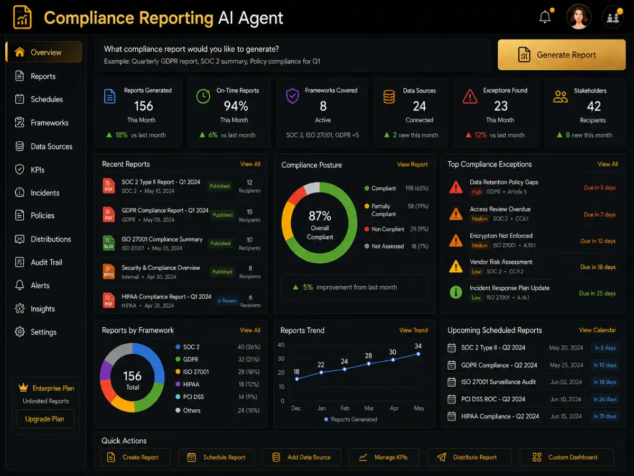Click the Settings gear sidebar icon
This screenshot has width=634, height=476.
(x=20, y=332)
